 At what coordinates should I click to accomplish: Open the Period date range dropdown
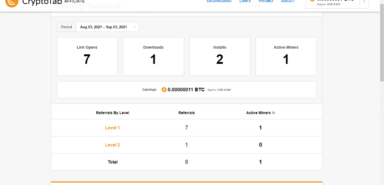point(107,27)
